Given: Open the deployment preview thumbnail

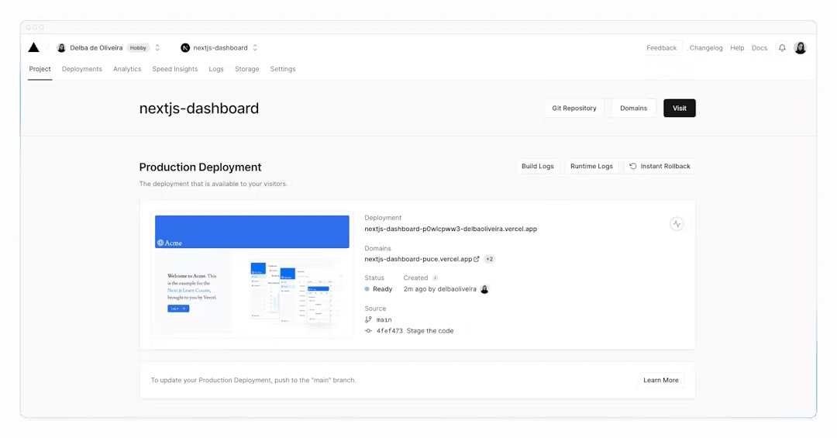Looking at the screenshot, I should (x=252, y=274).
